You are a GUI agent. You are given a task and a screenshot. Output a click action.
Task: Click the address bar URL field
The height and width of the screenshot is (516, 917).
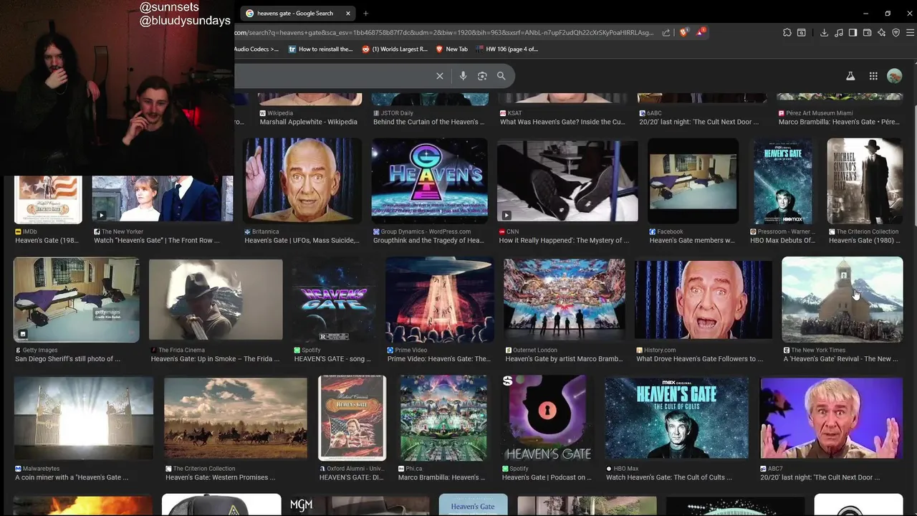[x=444, y=32]
